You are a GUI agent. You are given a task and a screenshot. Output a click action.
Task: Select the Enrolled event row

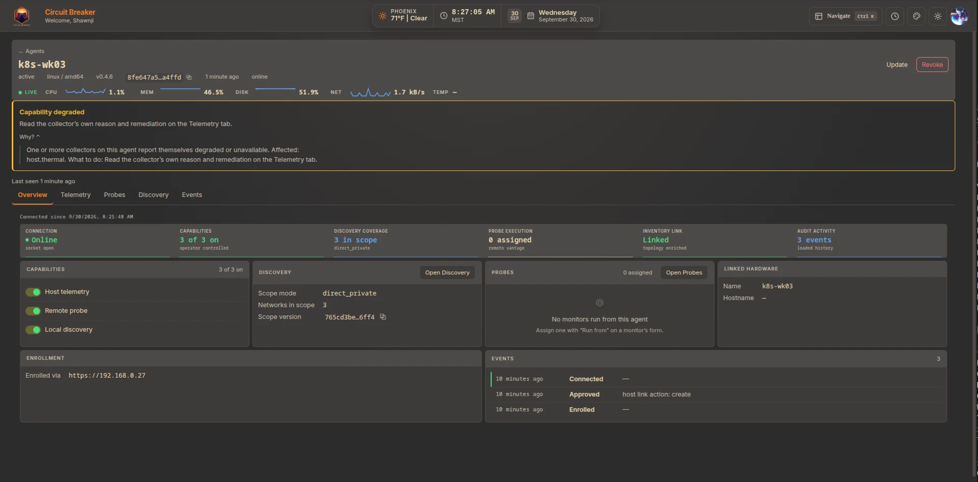point(716,410)
